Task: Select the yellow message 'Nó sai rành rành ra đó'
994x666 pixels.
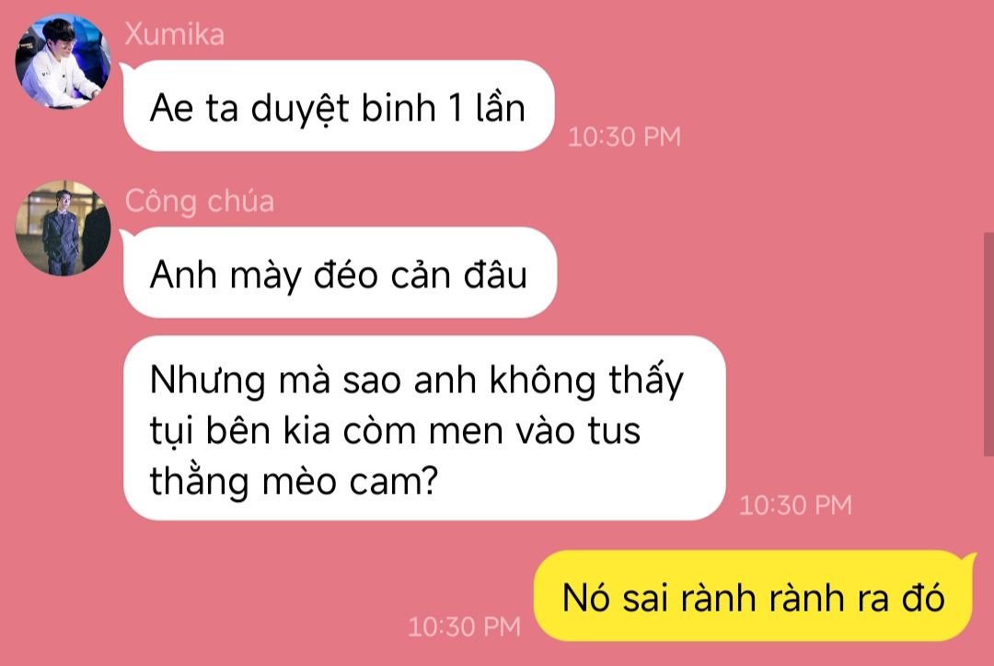Action: 753,596
